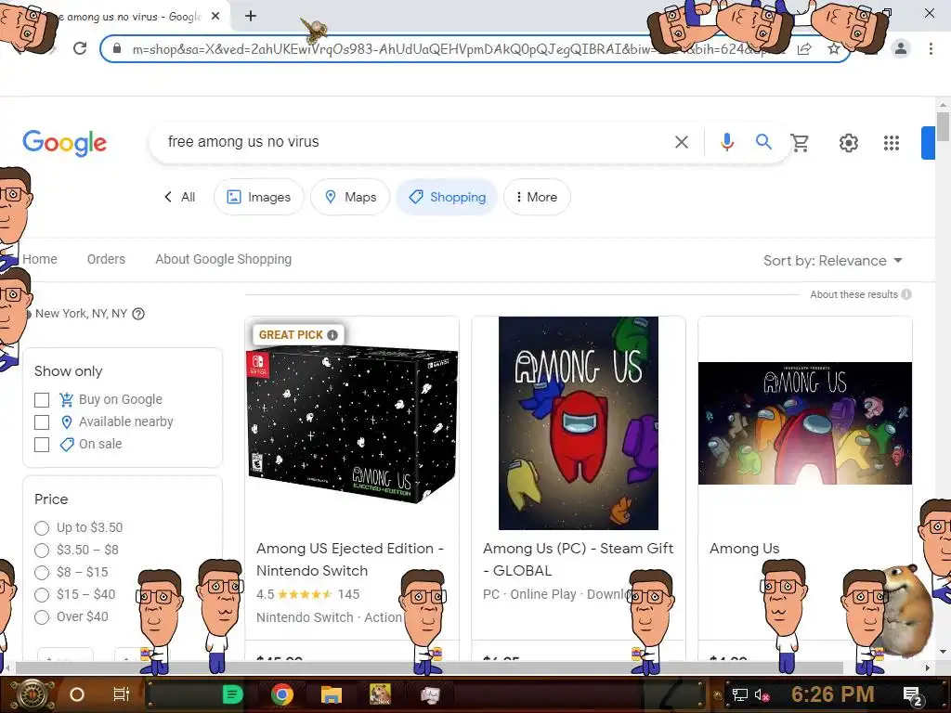Click the horizontal scrollbar at page bottom
951x713 pixels.
pyautogui.click(x=429, y=668)
